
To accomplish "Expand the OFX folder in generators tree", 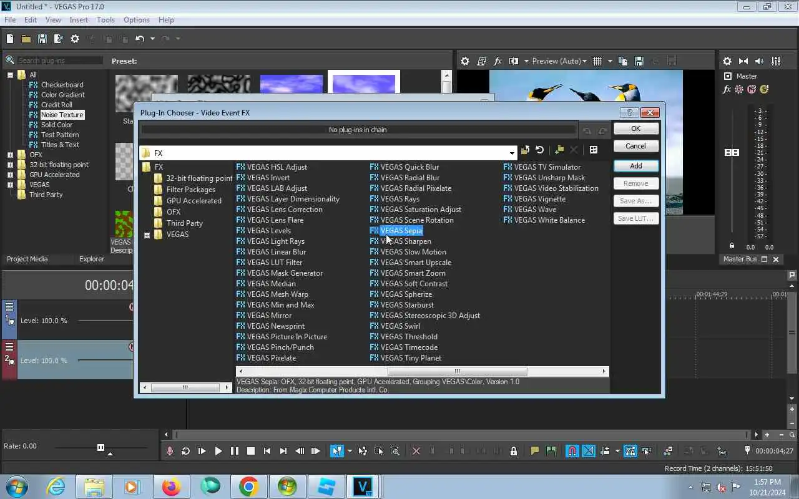I will point(10,155).
